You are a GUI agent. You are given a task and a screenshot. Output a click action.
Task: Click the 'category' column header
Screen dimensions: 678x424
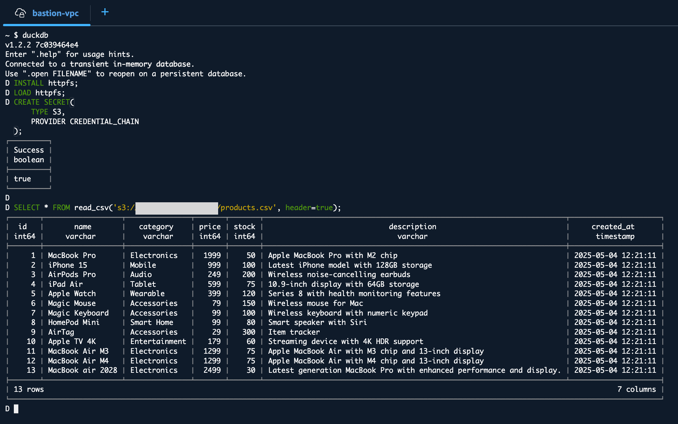pos(156,227)
